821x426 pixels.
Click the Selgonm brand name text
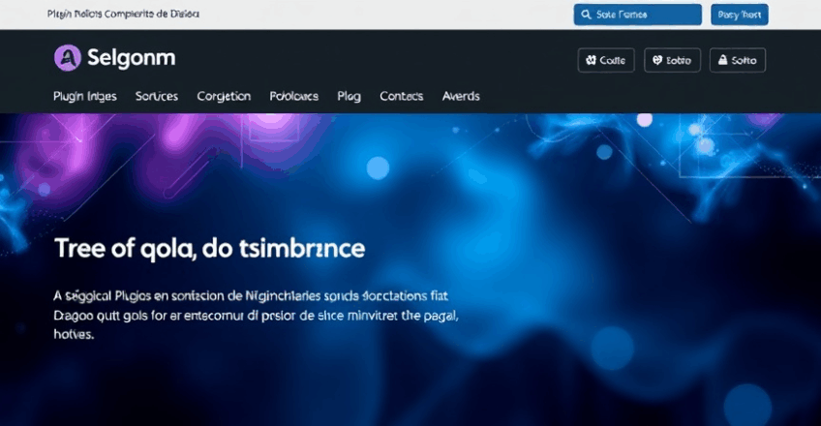(x=131, y=58)
